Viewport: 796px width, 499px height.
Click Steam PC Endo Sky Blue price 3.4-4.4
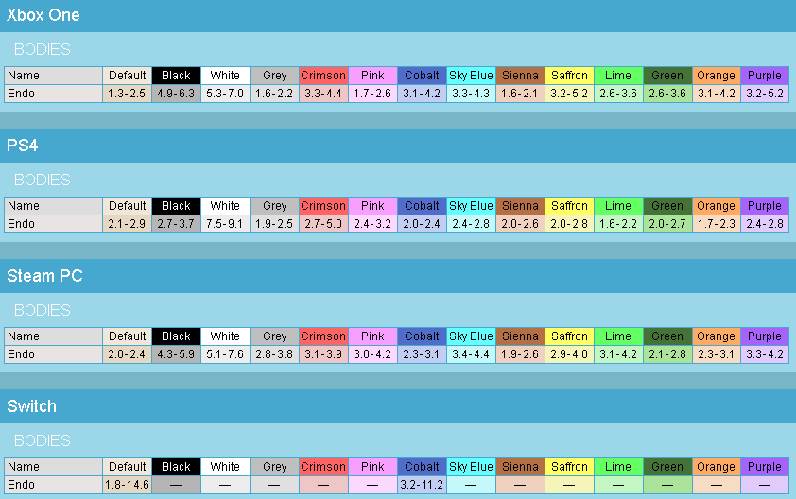pyautogui.click(x=471, y=354)
